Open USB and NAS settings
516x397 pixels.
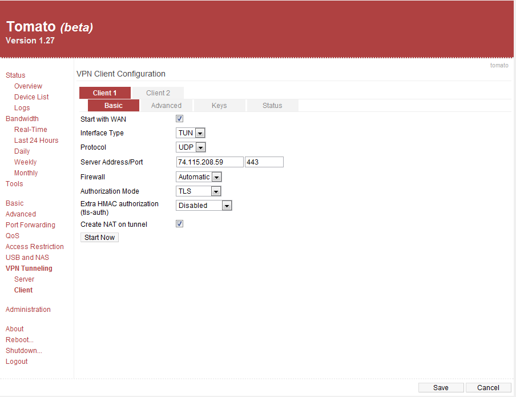point(27,258)
